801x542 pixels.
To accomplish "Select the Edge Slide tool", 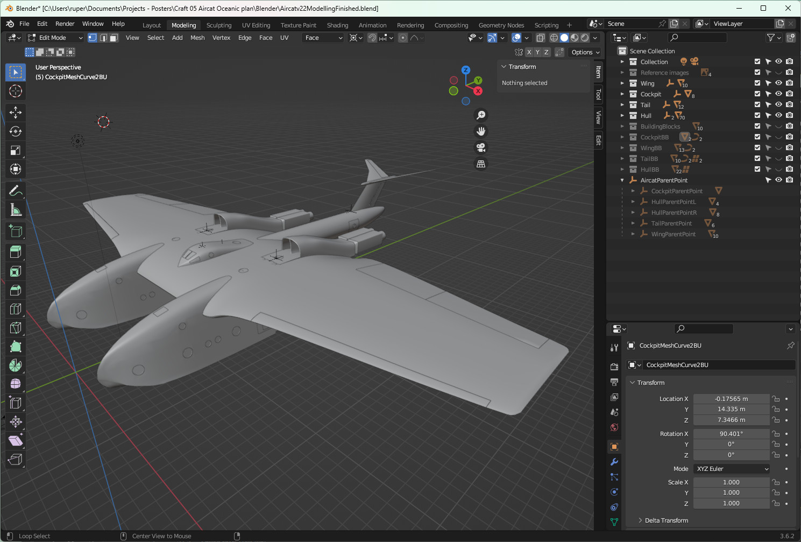I will click(16, 403).
